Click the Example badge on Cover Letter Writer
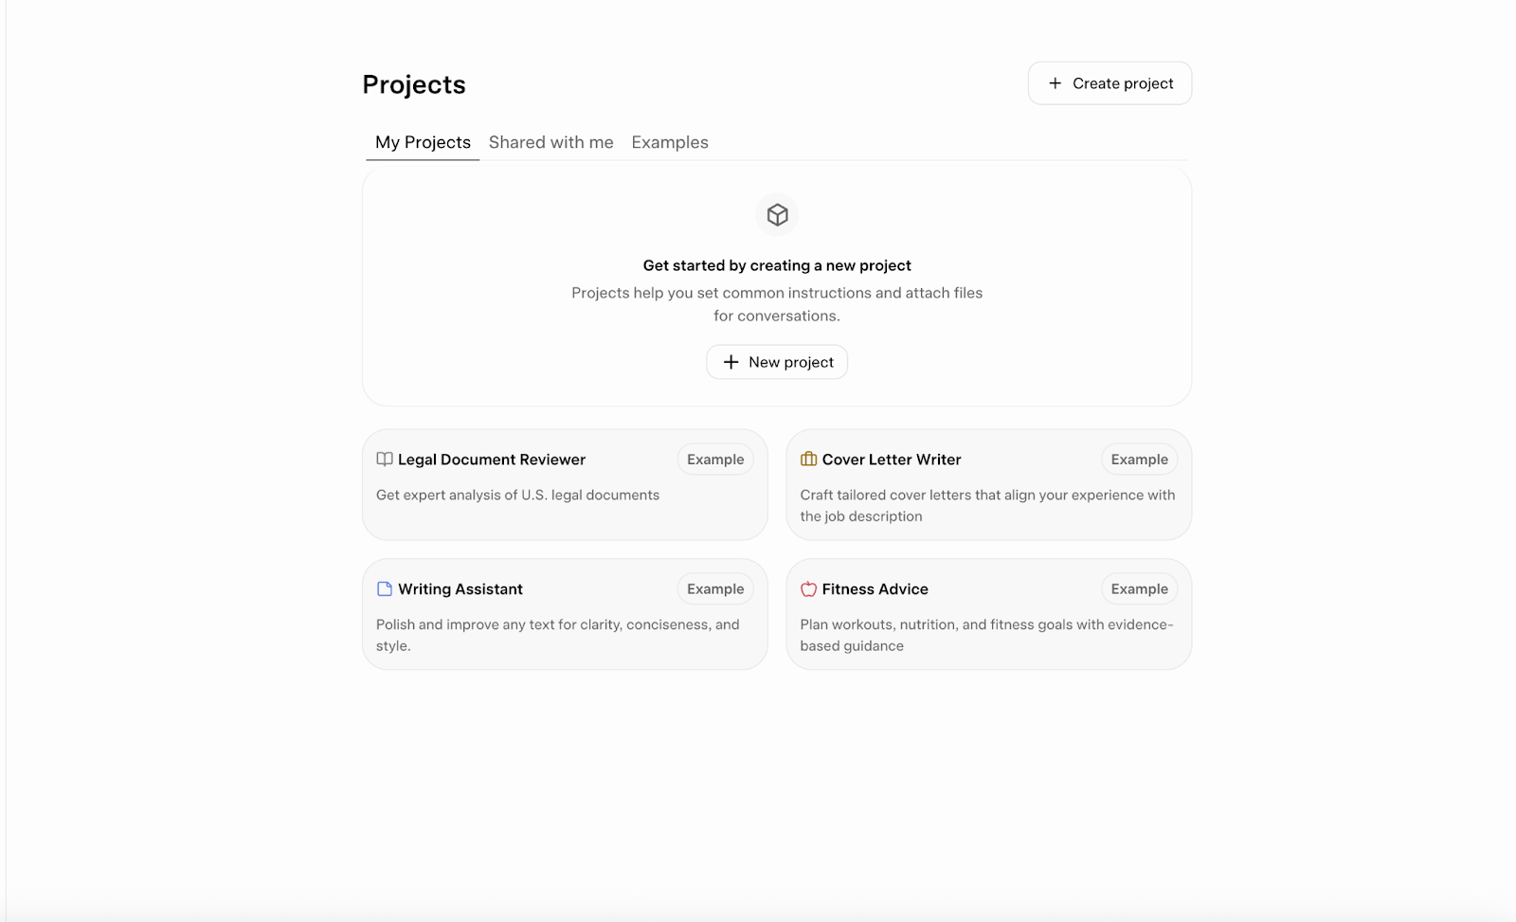Screen dimensions: 1516x922 [x=1139, y=459]
